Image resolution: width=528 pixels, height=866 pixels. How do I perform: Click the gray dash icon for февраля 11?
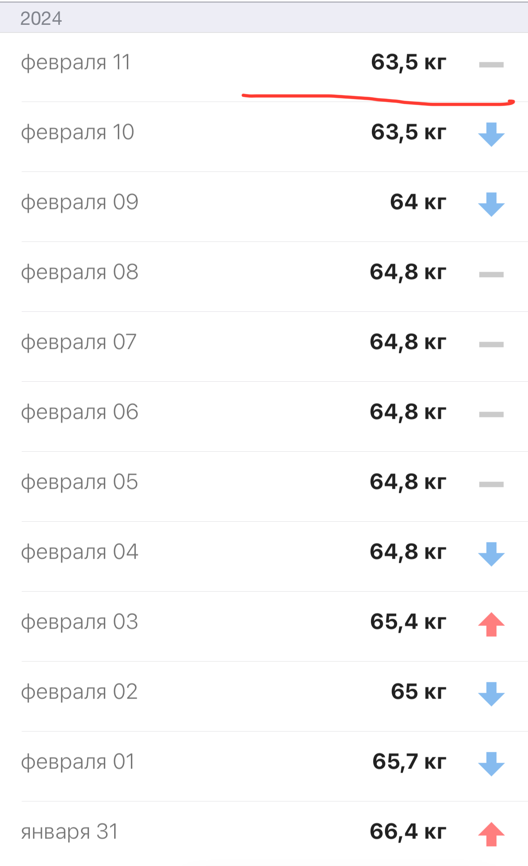tap(491, 65)
